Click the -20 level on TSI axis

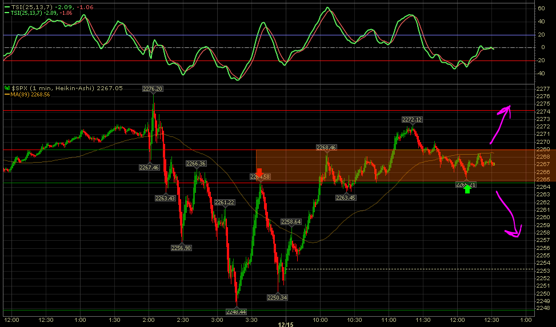click(x=541, y=60)
